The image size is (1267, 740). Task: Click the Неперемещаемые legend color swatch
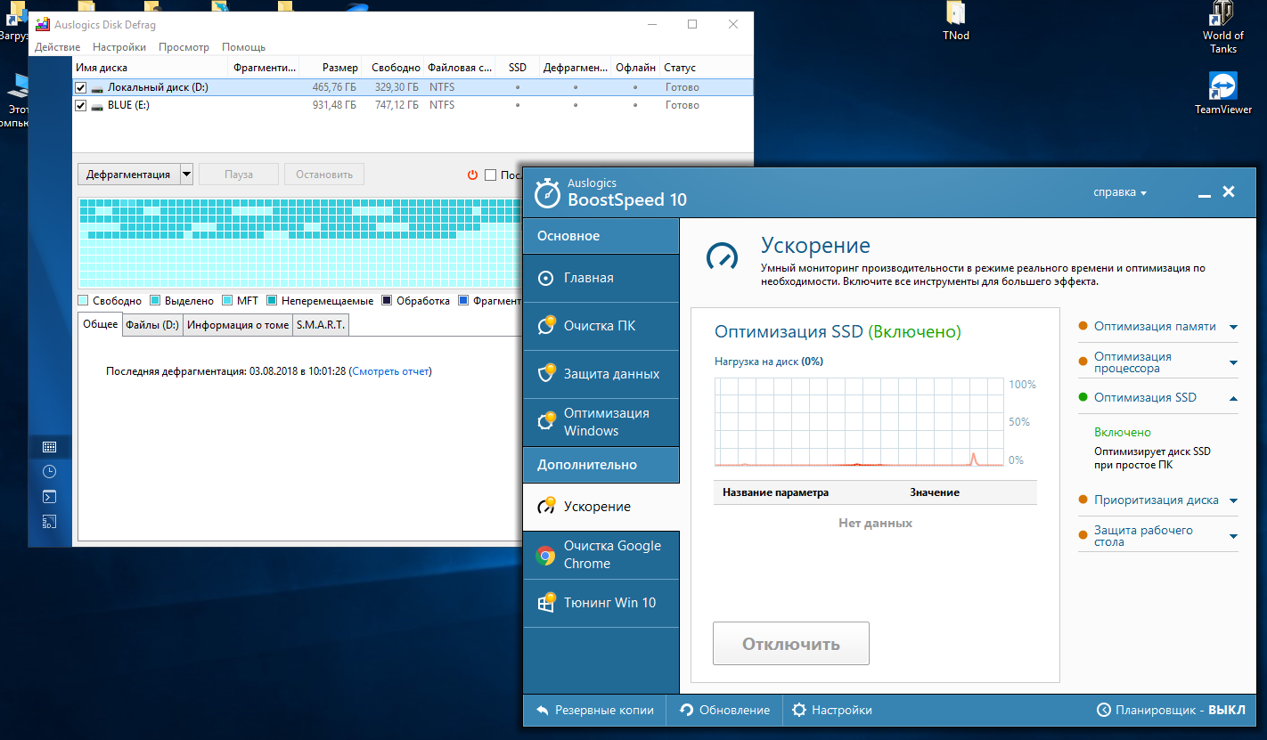272,301
